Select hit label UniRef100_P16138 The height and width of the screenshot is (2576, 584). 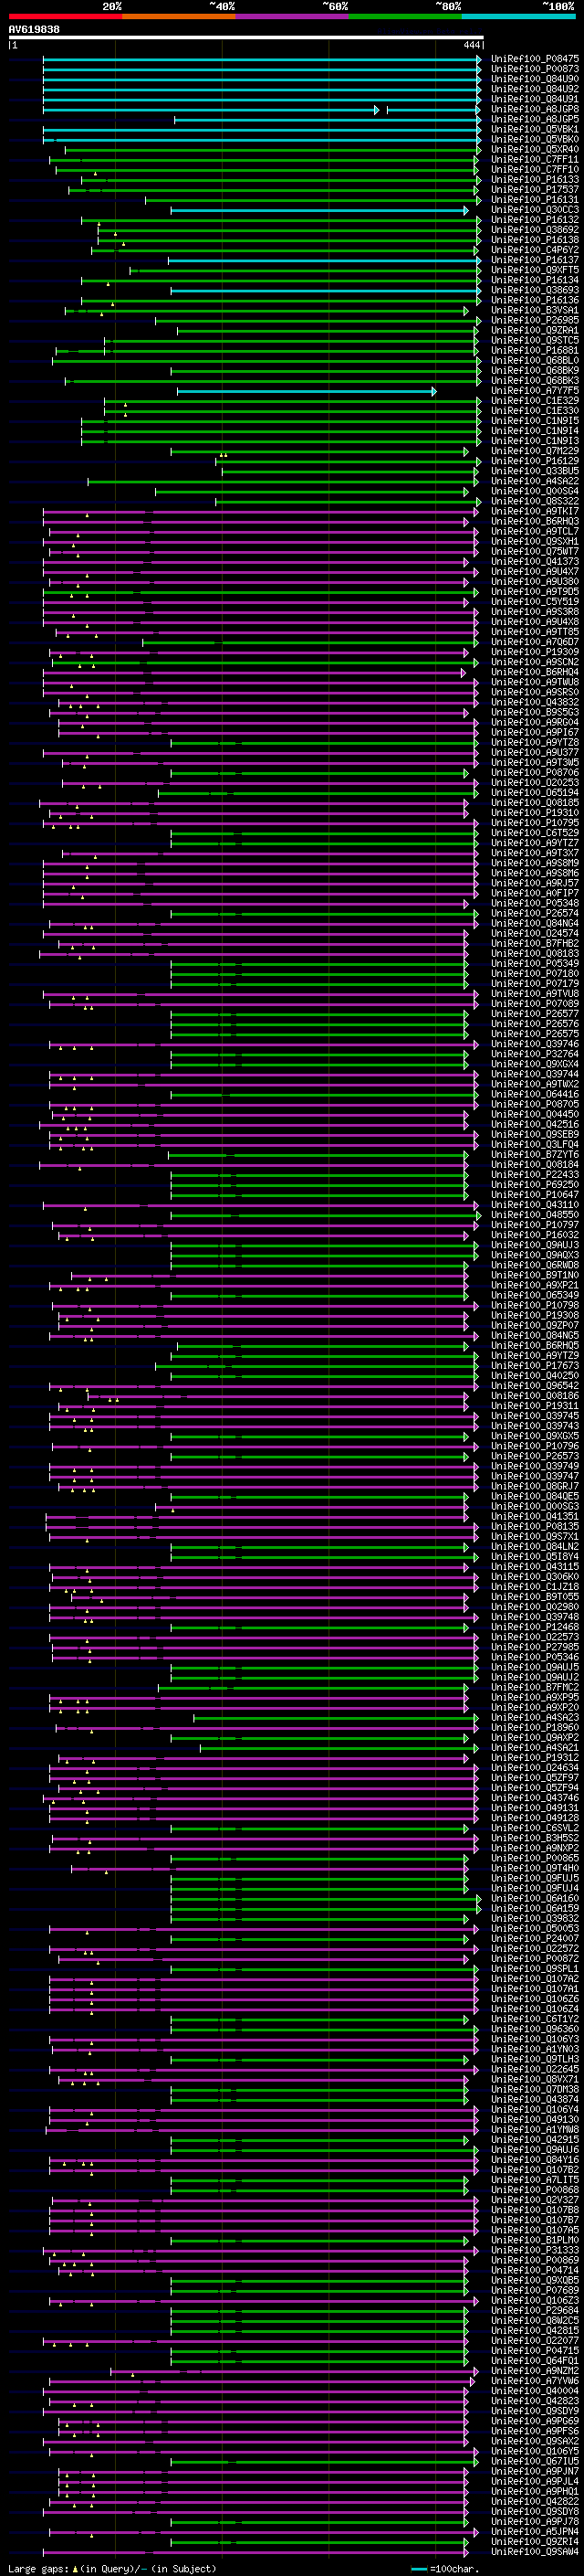point(534,240)
